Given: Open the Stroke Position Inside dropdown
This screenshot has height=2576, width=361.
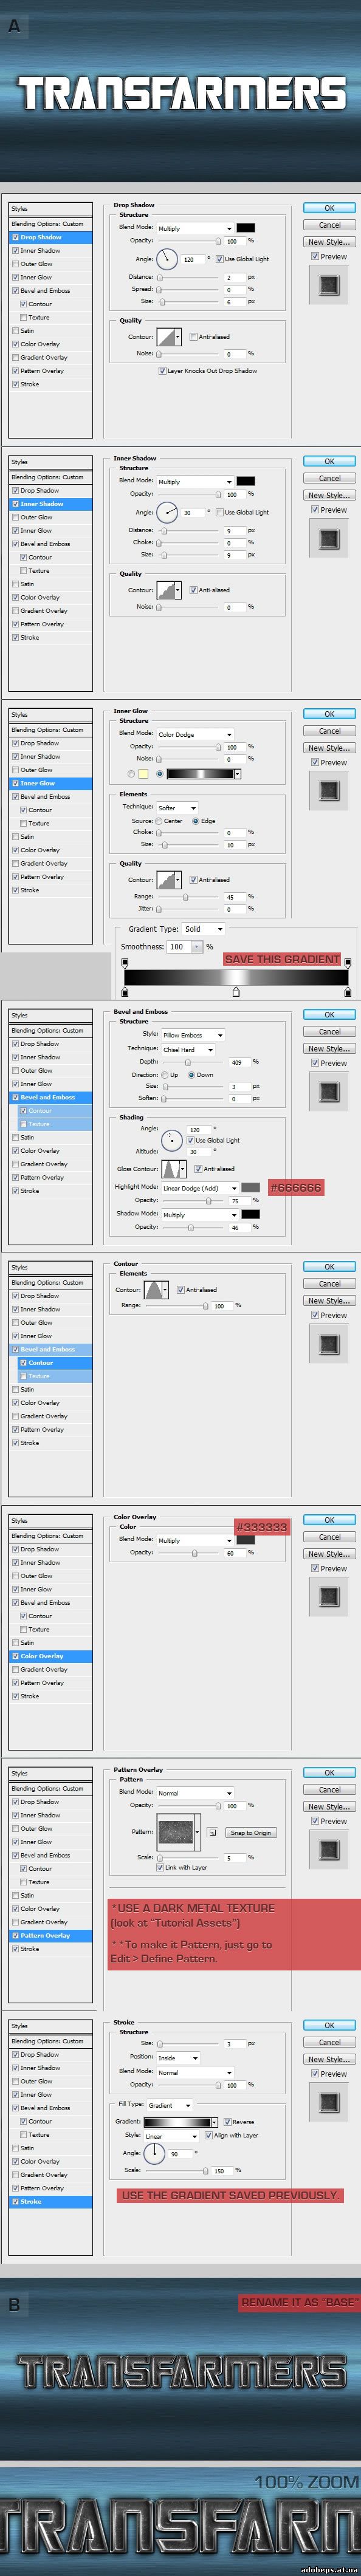Looking at the screenshot, I should 179,2058.
